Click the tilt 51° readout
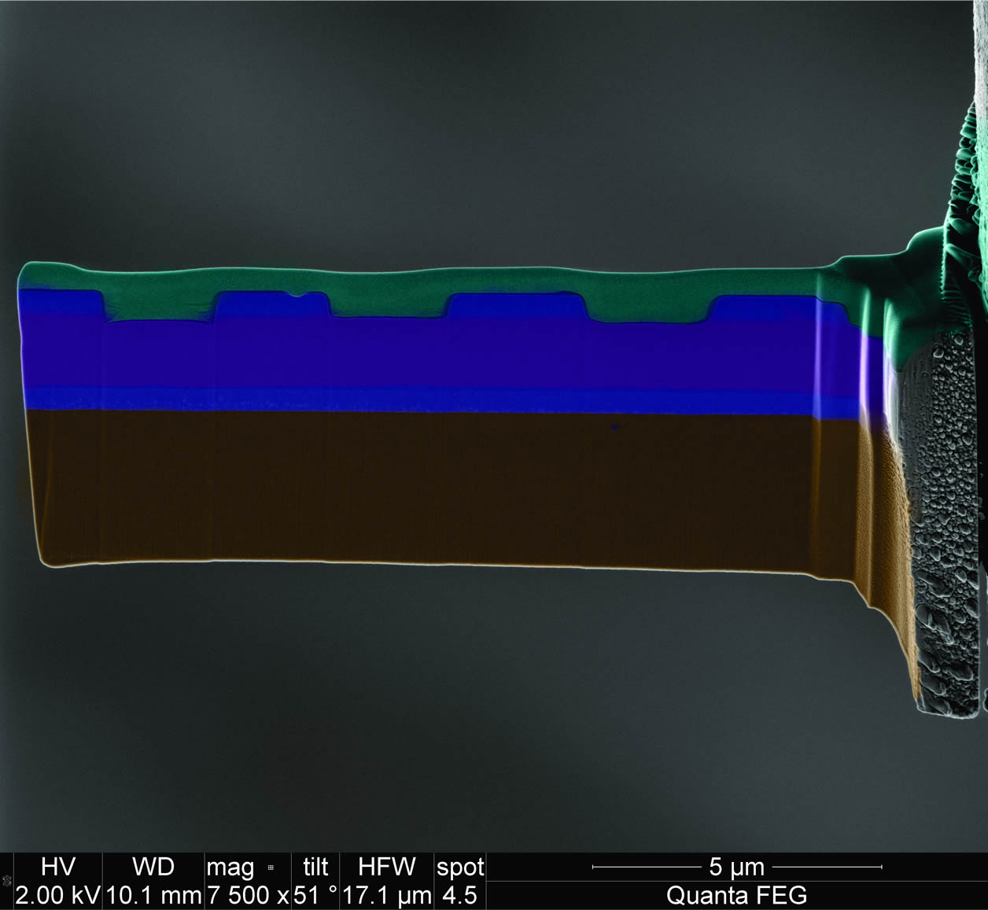Viewport: 988px width, 910px height. (x=315, y=894)
